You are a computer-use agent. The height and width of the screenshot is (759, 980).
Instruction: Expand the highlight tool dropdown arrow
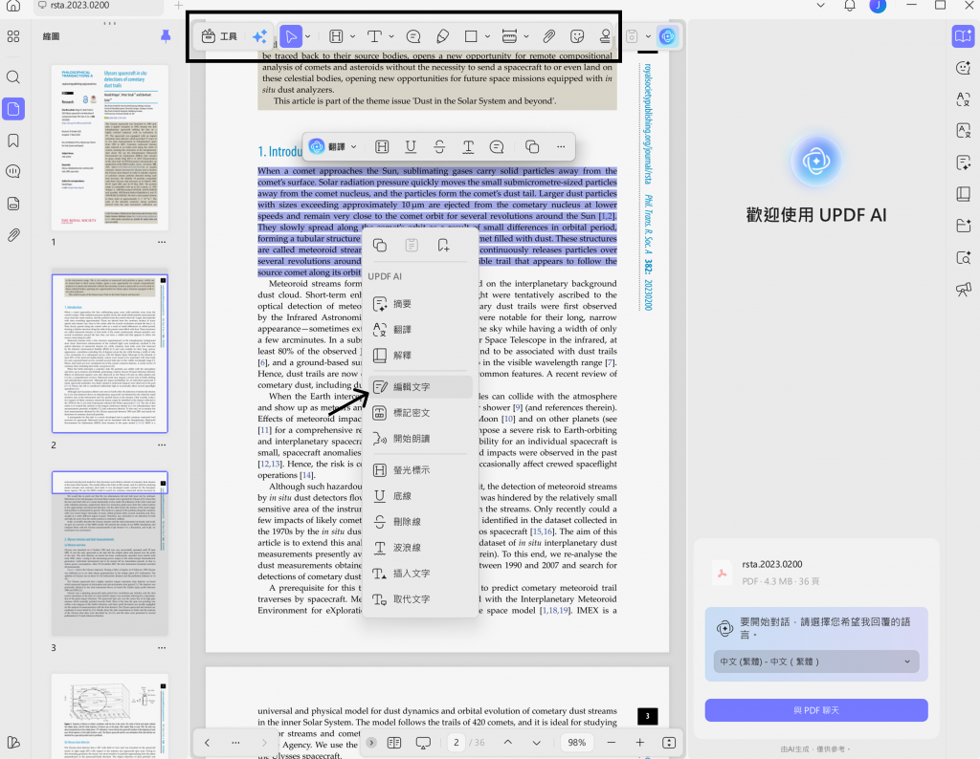(x=353, y=37)
